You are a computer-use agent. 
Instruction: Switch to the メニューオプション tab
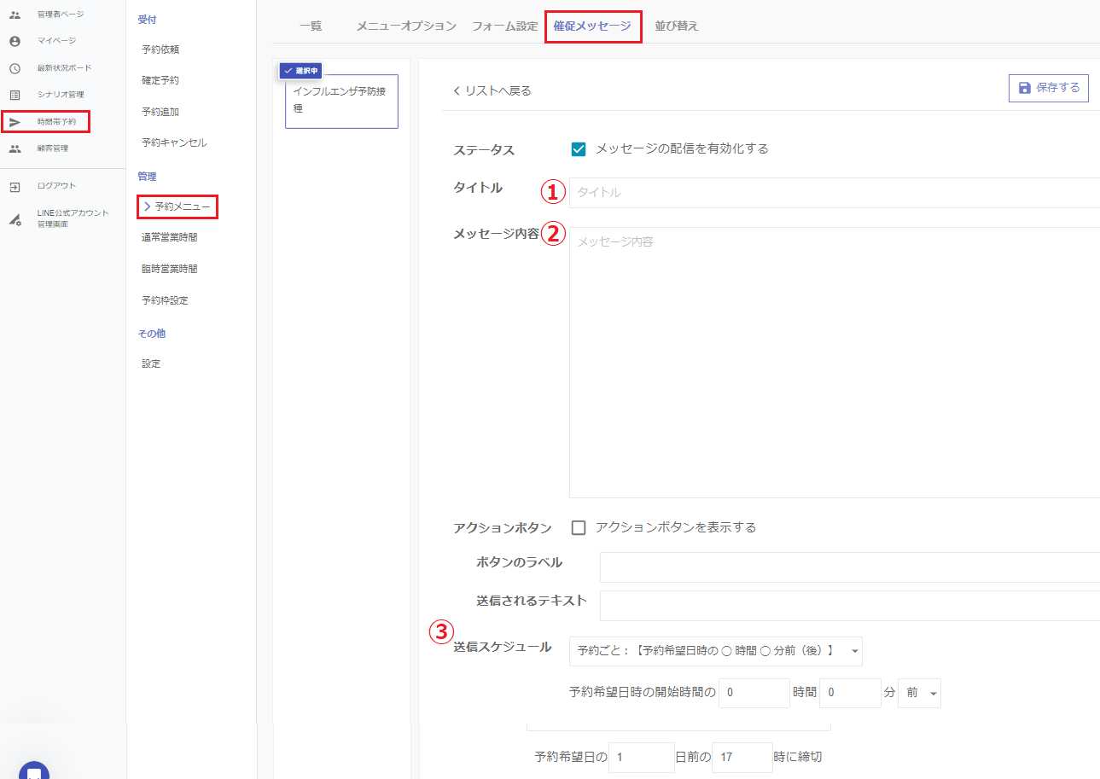(x=405, y=26)
